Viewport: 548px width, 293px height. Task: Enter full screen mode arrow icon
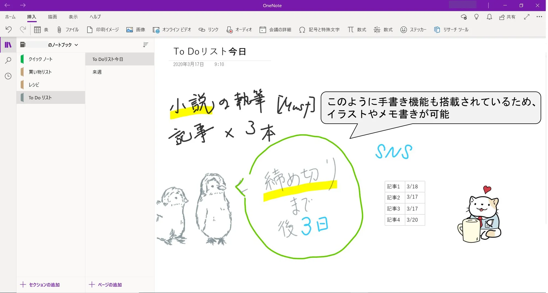pos(527,17)
